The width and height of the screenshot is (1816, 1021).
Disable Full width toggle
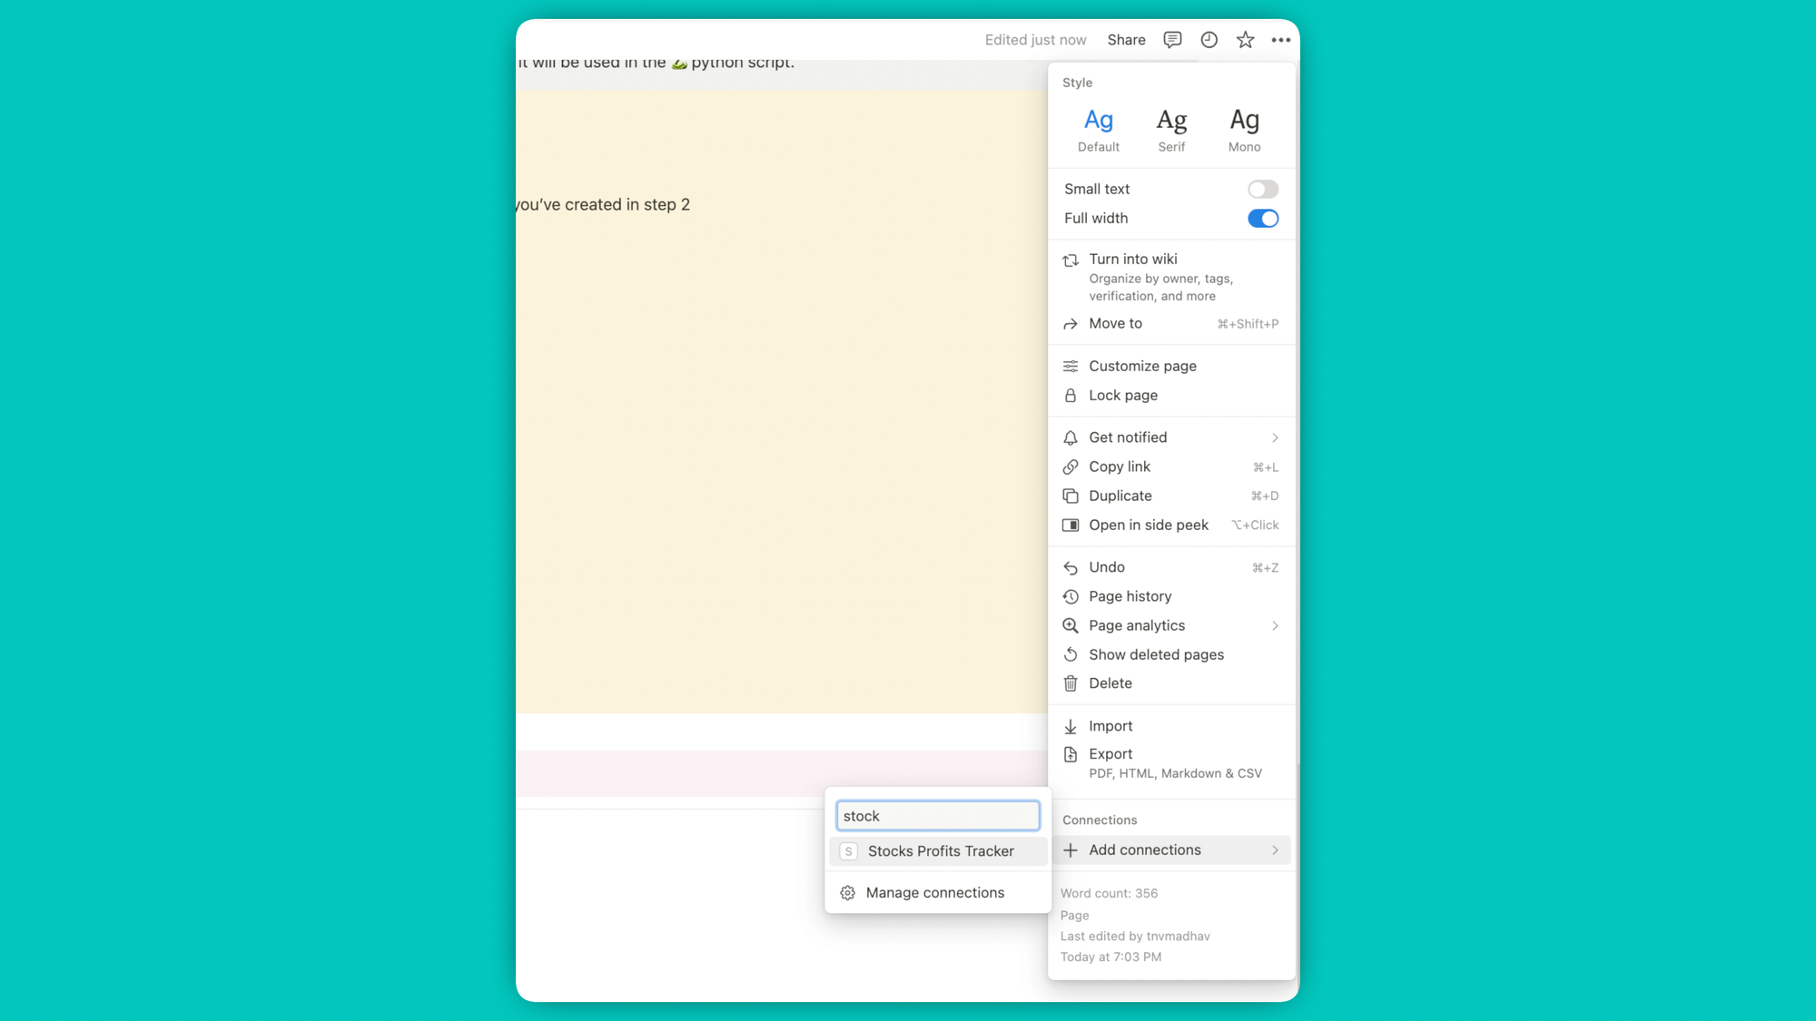click(1263, 218)
